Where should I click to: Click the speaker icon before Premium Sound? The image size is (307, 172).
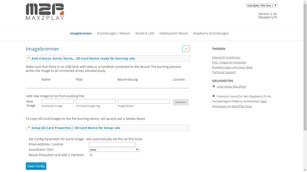tap(214, 96)
